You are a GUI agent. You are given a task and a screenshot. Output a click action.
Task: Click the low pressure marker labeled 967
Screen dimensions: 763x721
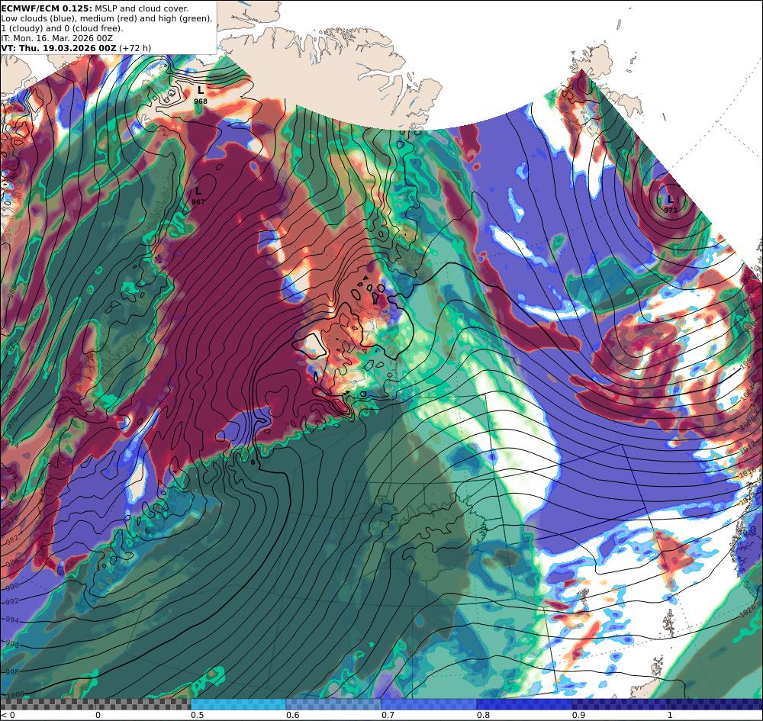point(198,195)
